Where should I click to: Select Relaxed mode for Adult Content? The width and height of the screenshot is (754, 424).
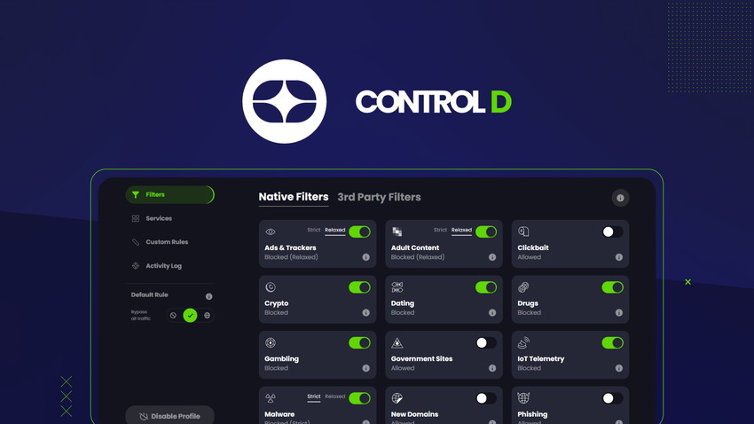[x=461, y=230]
